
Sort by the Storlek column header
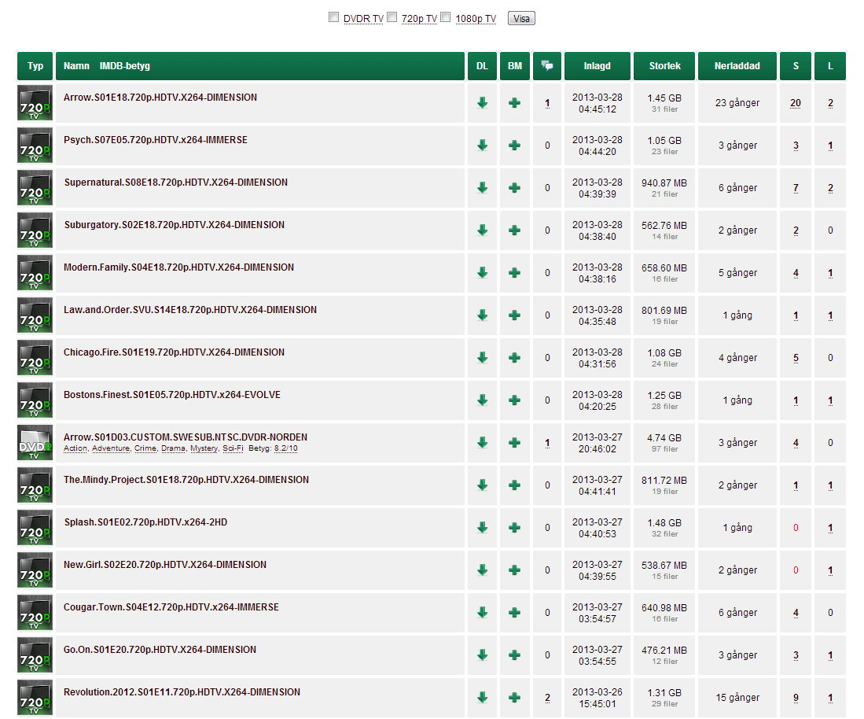point(664,65)
